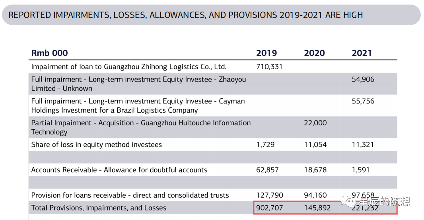Click the 902,707 total for 2019
Viewport: 424px width, 220px height.
coord(269,208)
